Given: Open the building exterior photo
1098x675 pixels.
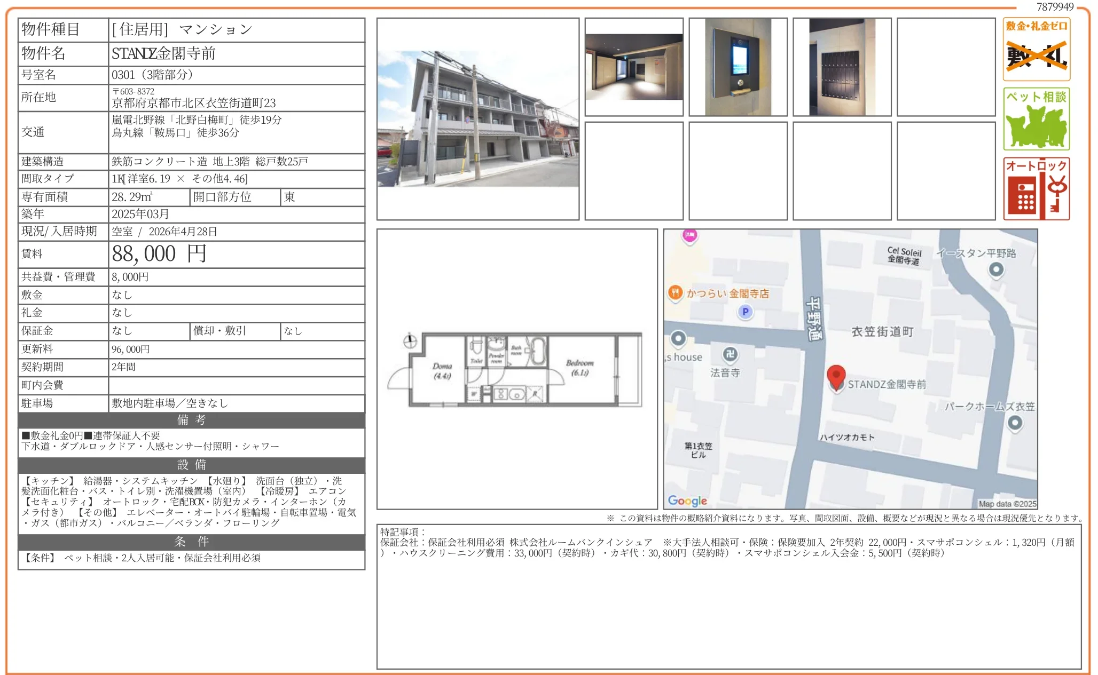Looking at the screenshot, I should pos(477,118).
